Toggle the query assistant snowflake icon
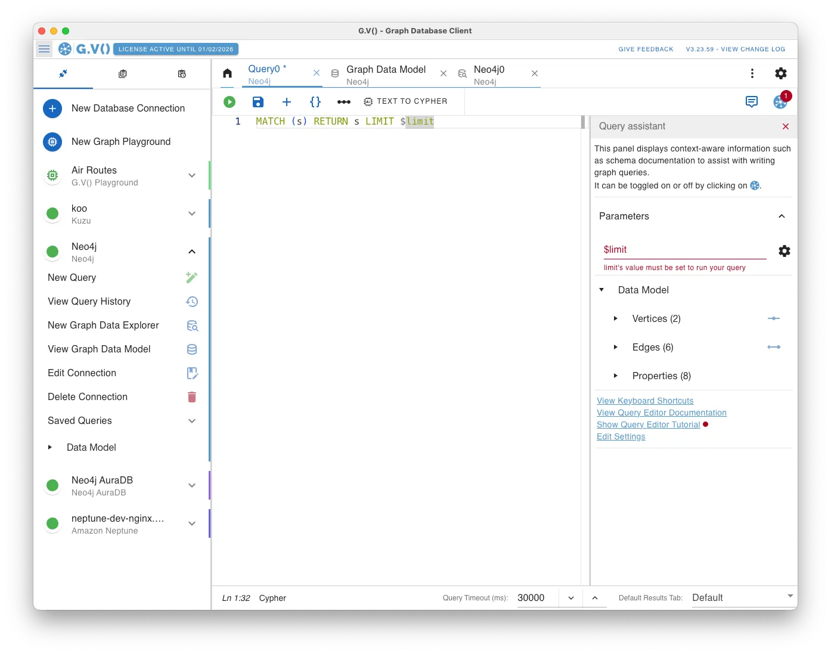Image resolution: width=831 pixels, height=654 pixels. [780, 102]
